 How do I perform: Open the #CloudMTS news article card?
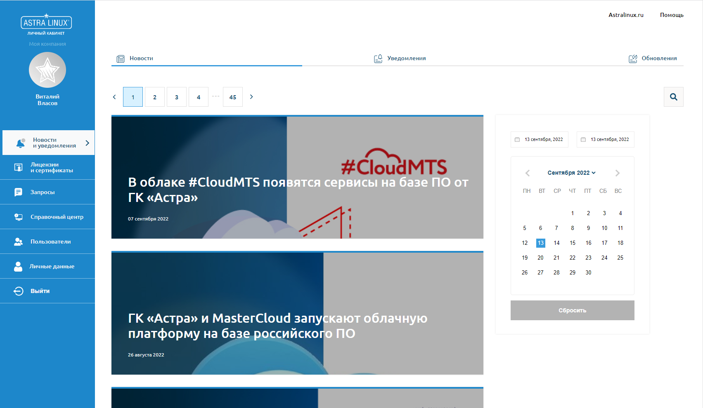click(x=297, y=177)
